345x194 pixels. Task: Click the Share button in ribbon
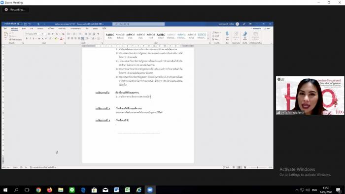coord(268,29)
